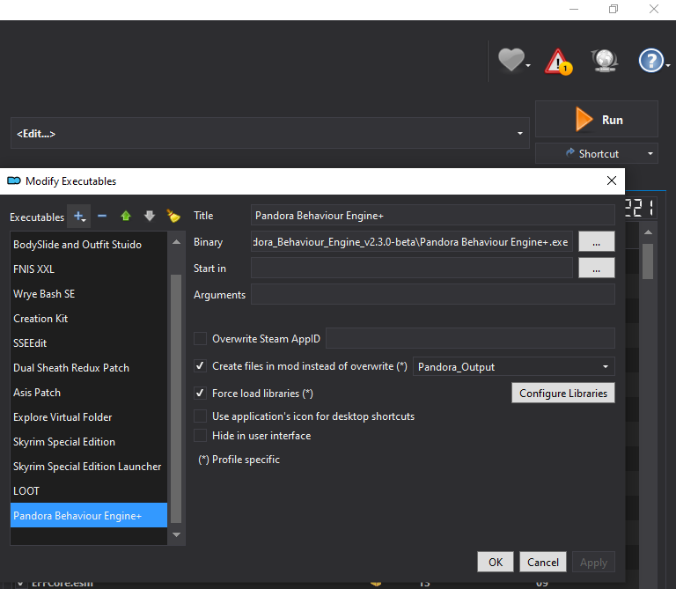Select Skyrim Special Edition Launcher entry
This screenshot has width=676, height=589.
[x=88, y=466]
